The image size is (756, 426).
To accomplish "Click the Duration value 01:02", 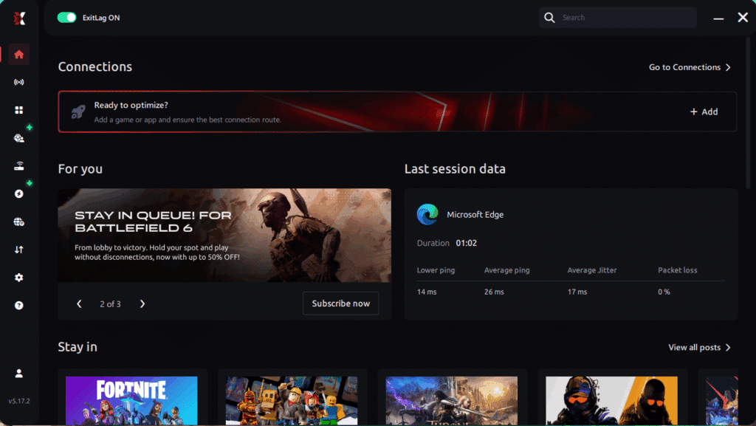I will (x=467, y=244).
